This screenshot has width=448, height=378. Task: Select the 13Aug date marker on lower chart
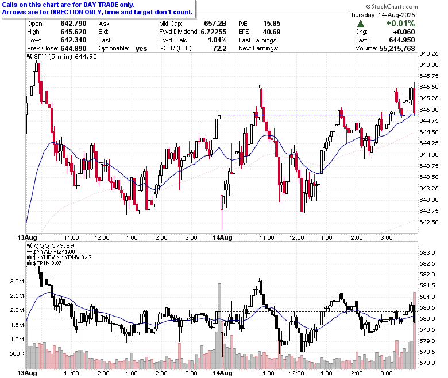pyautogui.click(x=27, y=373)
